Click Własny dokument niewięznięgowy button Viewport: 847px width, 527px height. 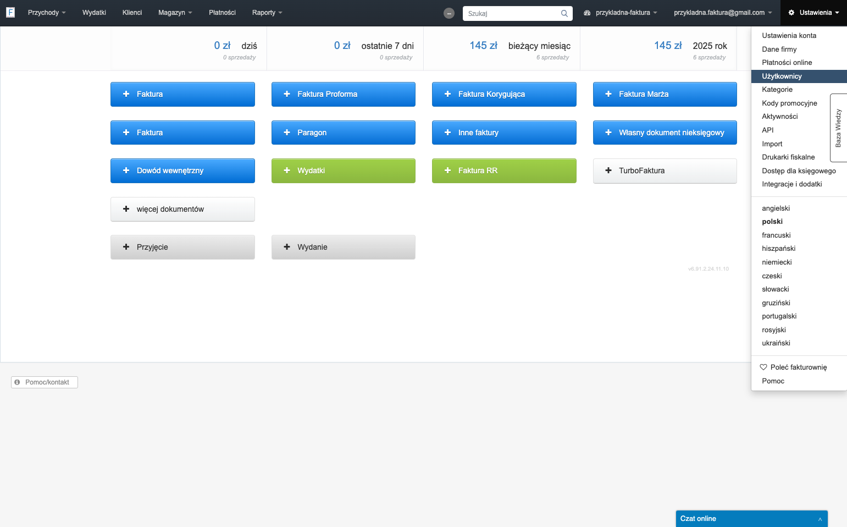(x=665, y=133)
